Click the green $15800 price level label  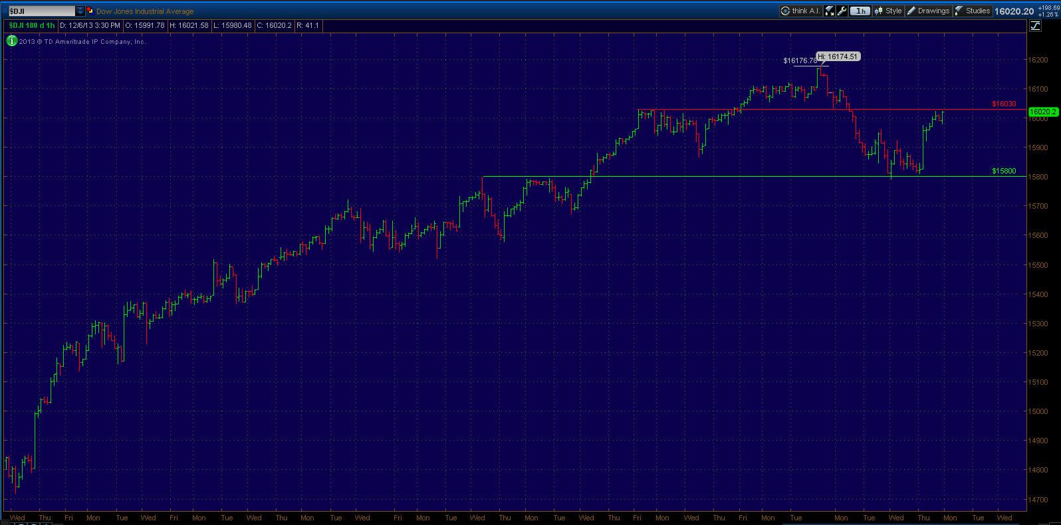pyautogui.click(x=1004, y=171)
